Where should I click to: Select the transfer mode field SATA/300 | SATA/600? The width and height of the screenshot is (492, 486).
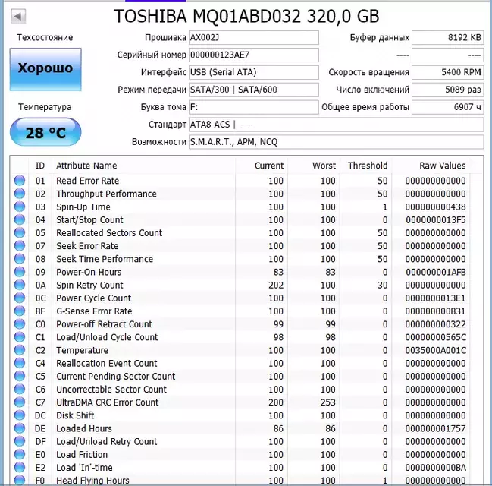254,90
